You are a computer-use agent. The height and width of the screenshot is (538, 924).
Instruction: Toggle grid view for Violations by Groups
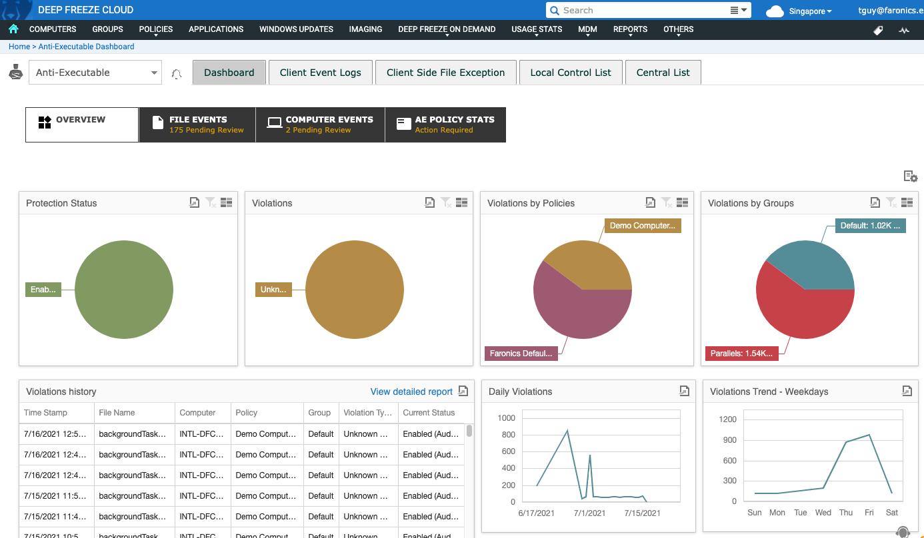pyautogui.click(x=907, y=202)
